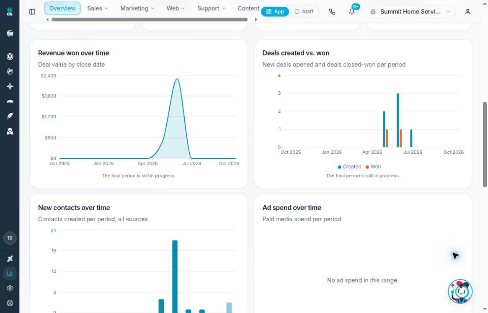
Task: Open the Content tab
Action: tap(248, 8)
